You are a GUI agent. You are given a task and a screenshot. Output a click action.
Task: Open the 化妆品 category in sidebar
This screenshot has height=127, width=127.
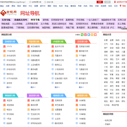(x=107, y=105)
